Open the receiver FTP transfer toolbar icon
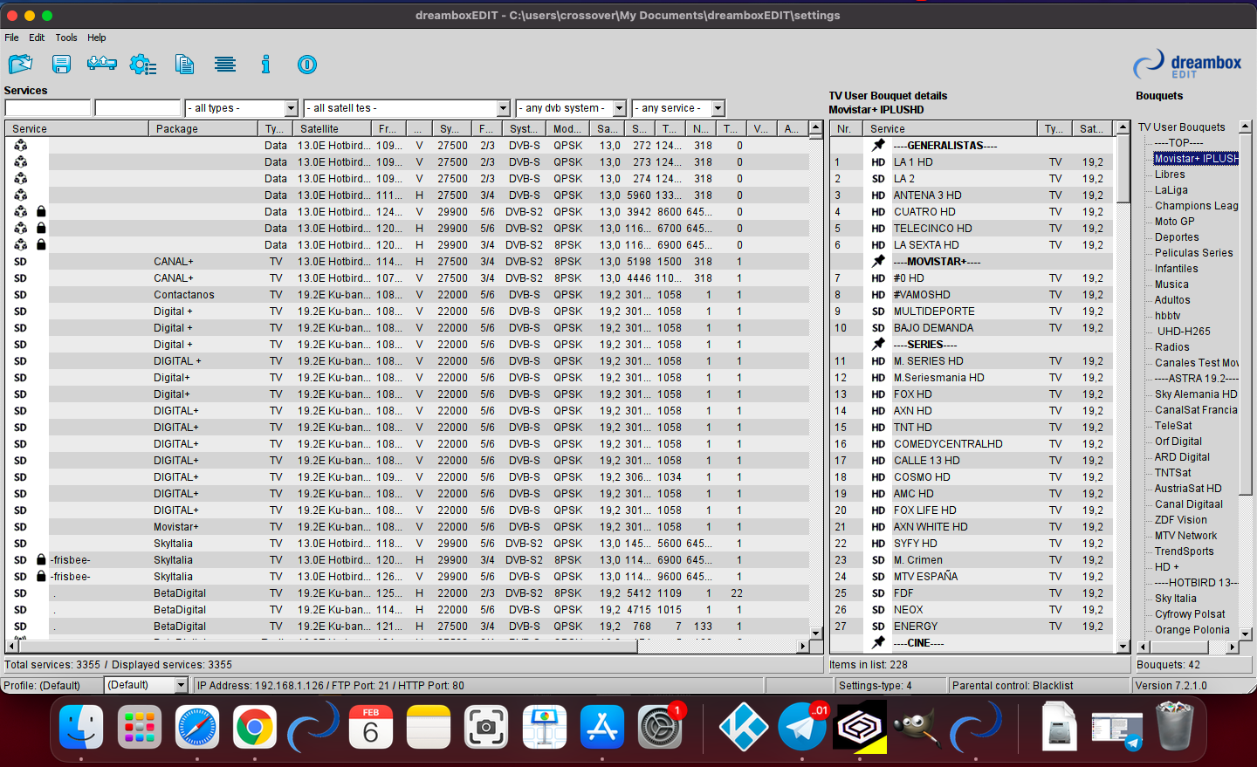Viewport: 1257px width, 767px height. coord(102,64)
